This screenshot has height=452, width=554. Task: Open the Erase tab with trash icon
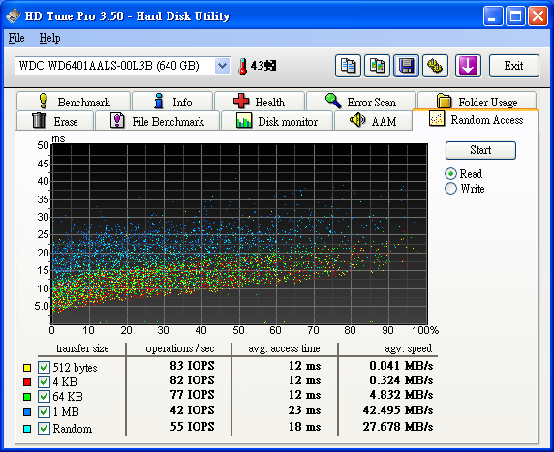pos(55,121)
